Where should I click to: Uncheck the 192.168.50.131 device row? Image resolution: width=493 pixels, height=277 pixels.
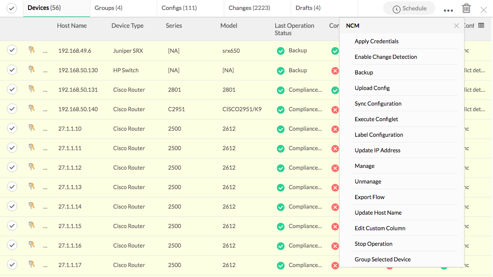pos(12,90)
